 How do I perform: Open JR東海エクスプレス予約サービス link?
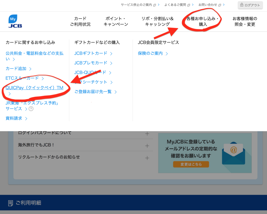click(x=32, y=106)
